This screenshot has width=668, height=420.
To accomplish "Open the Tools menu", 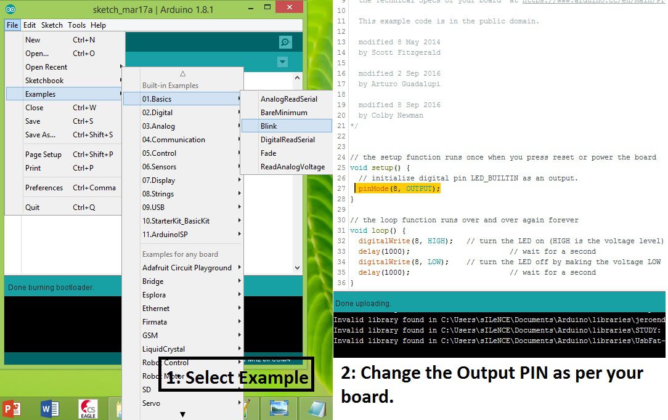I will tap(76, 25).
